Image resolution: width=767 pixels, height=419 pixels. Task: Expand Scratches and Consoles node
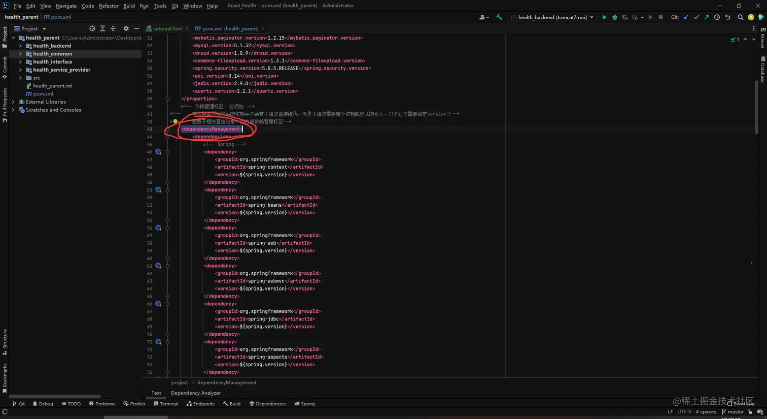tap(13, 110)
